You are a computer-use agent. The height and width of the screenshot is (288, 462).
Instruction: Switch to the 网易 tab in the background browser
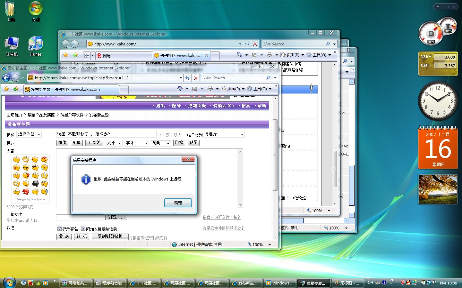point(124,55)
